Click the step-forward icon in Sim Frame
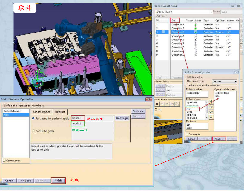The width and height of the screenshot is (244, 191). point(162,104)
